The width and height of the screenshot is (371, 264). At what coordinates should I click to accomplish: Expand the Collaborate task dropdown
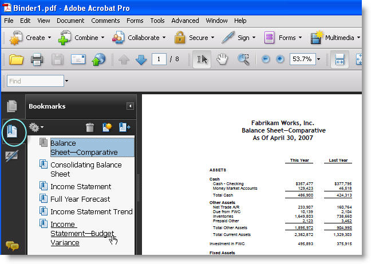tap(164, 38)
